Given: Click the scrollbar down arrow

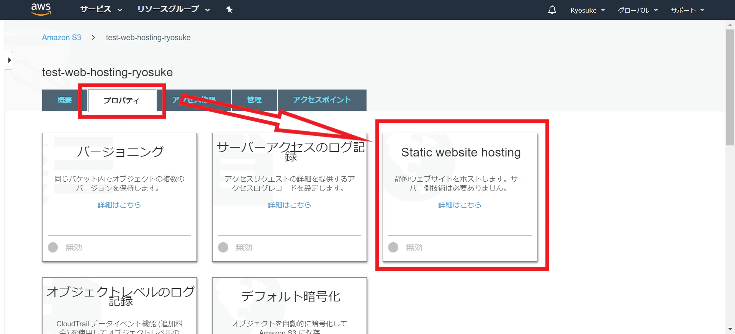Looking at the screenshot, I should coord(730,329).
